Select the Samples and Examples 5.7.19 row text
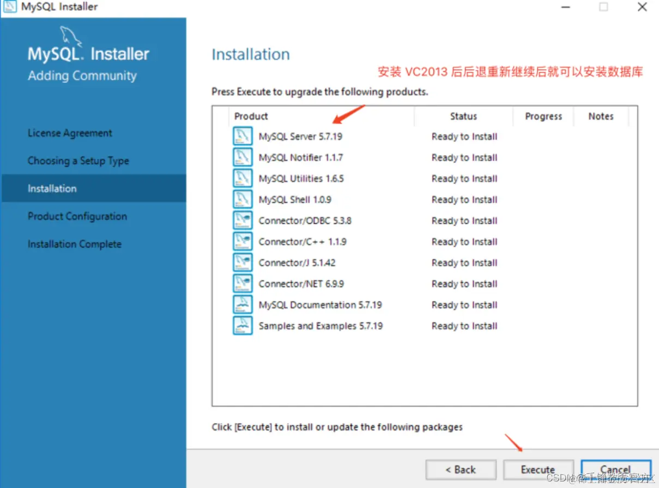 coord(321,326)
